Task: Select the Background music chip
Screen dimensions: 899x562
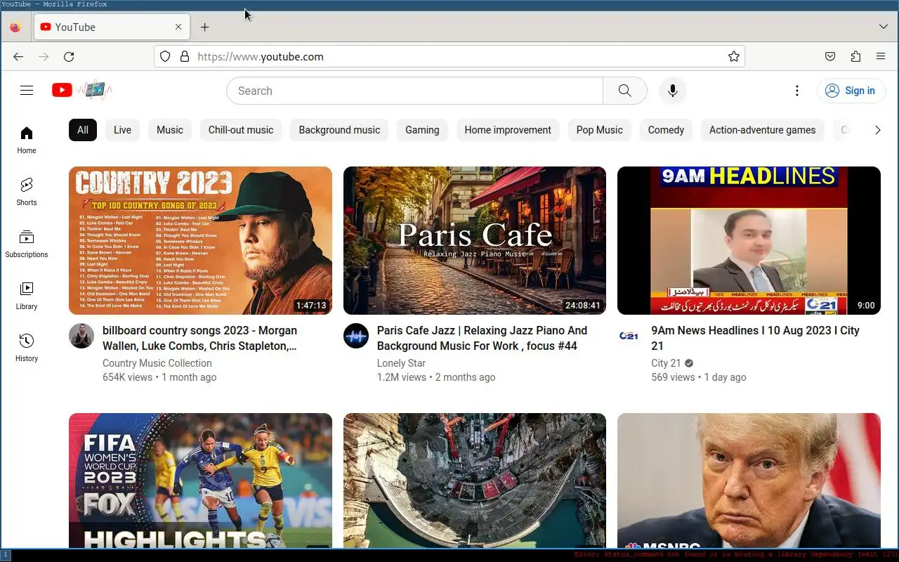Action: click(339, 130)
